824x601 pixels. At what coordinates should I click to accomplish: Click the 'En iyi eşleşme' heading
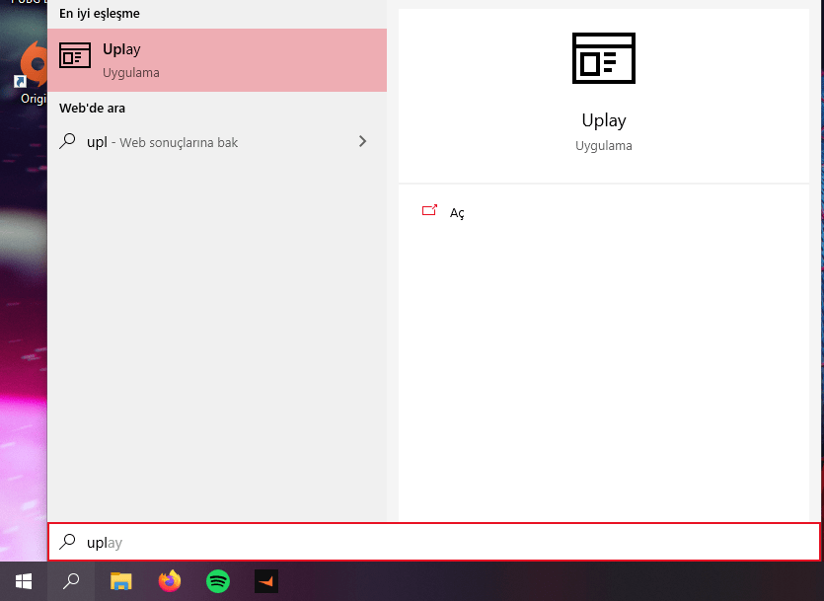(100, 14)
